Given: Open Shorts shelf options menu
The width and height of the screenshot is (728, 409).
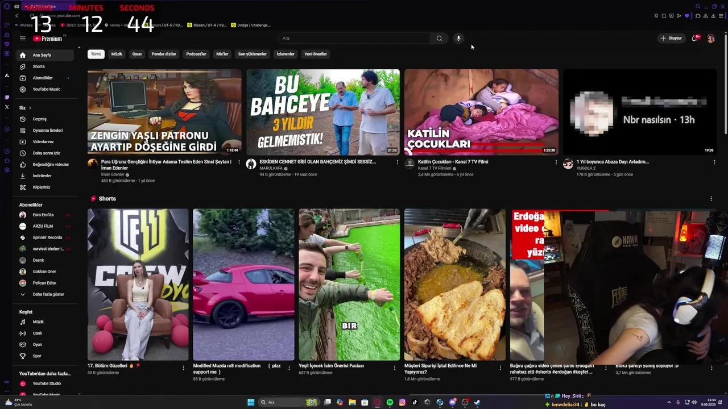Looking at the screenshot, I should tap(711, 199).
